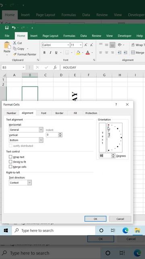145x259 pixels.
Task: Click the Save icon in title bar
Action: coord(7,28)
